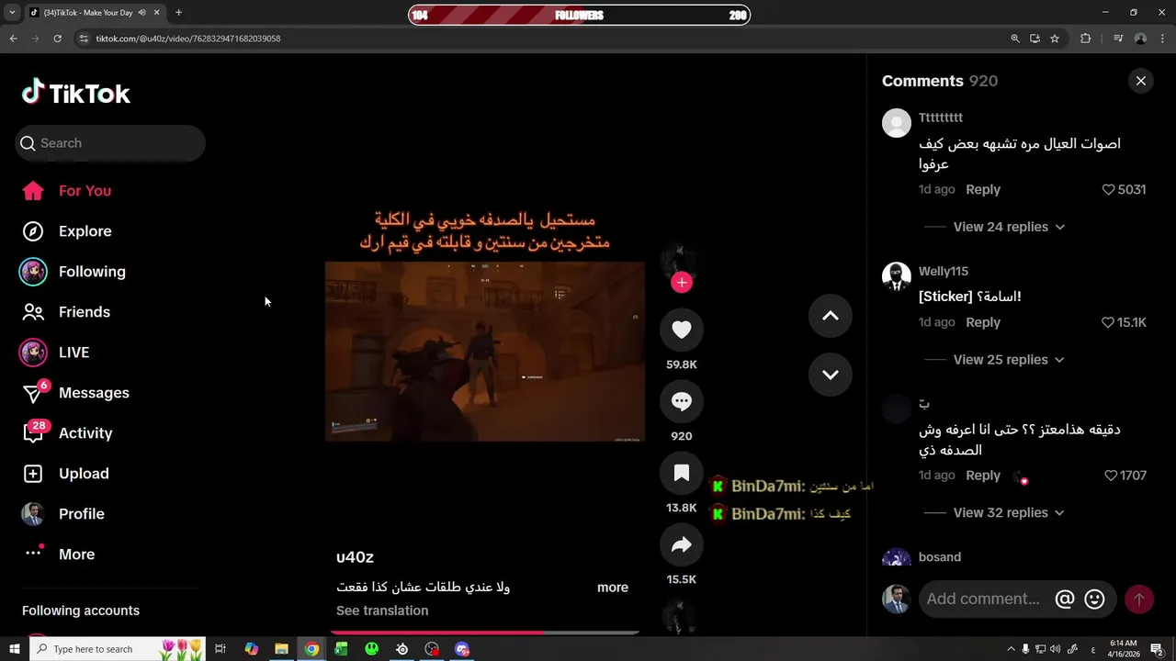Click the Activity bell icon

click(x=33, y=433)
